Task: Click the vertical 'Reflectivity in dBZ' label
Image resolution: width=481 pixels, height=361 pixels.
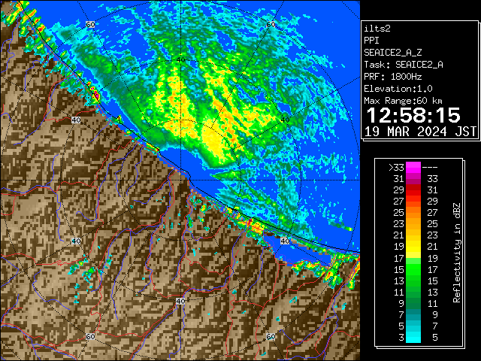Action: pyautogui.click(x=457, y=253)
